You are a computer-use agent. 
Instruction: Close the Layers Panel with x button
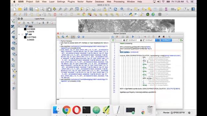click(x=19, y=19)
